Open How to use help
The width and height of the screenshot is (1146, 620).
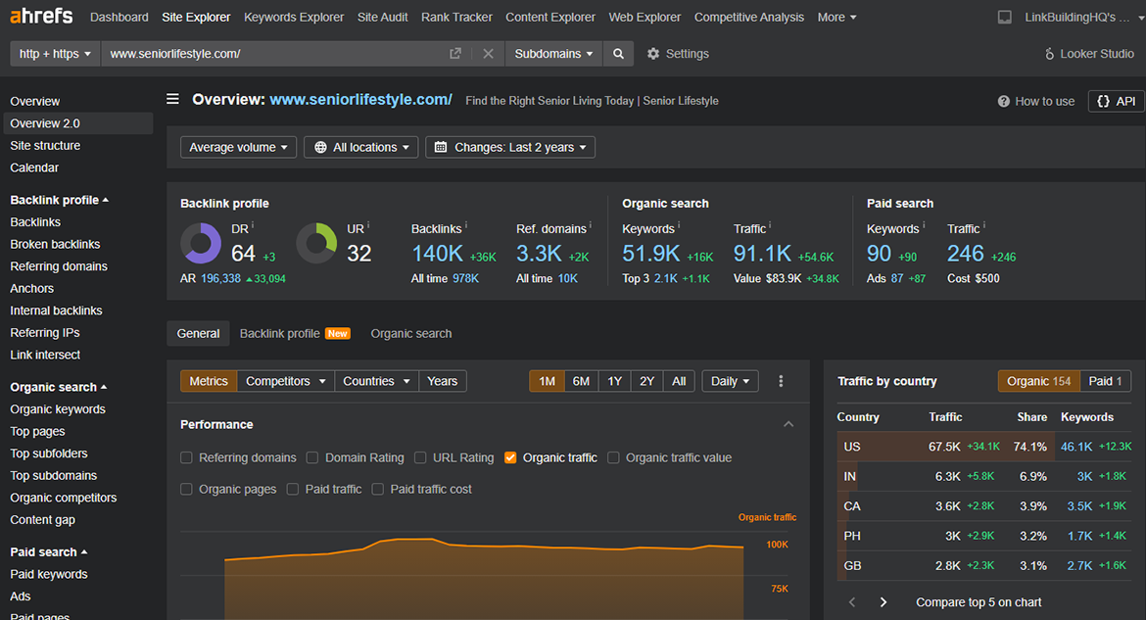click(1036, 101)
